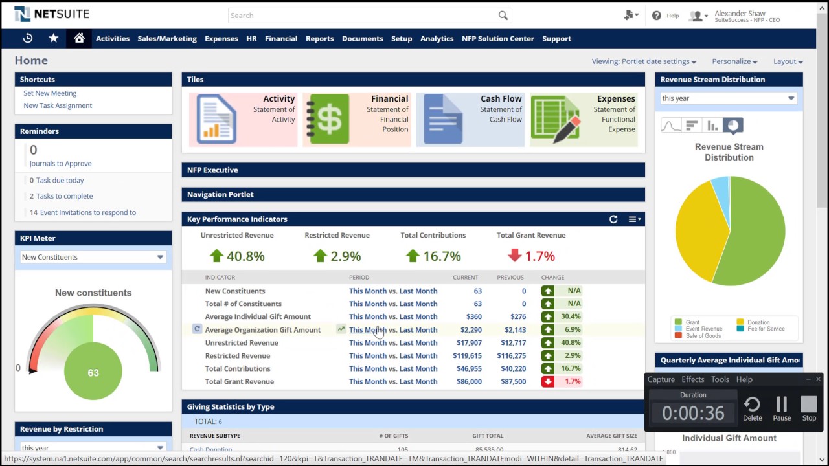This screenshot has width=829, height=466.
Task: Click the Set New Meeting shortcut
Action: click(50, 93)
